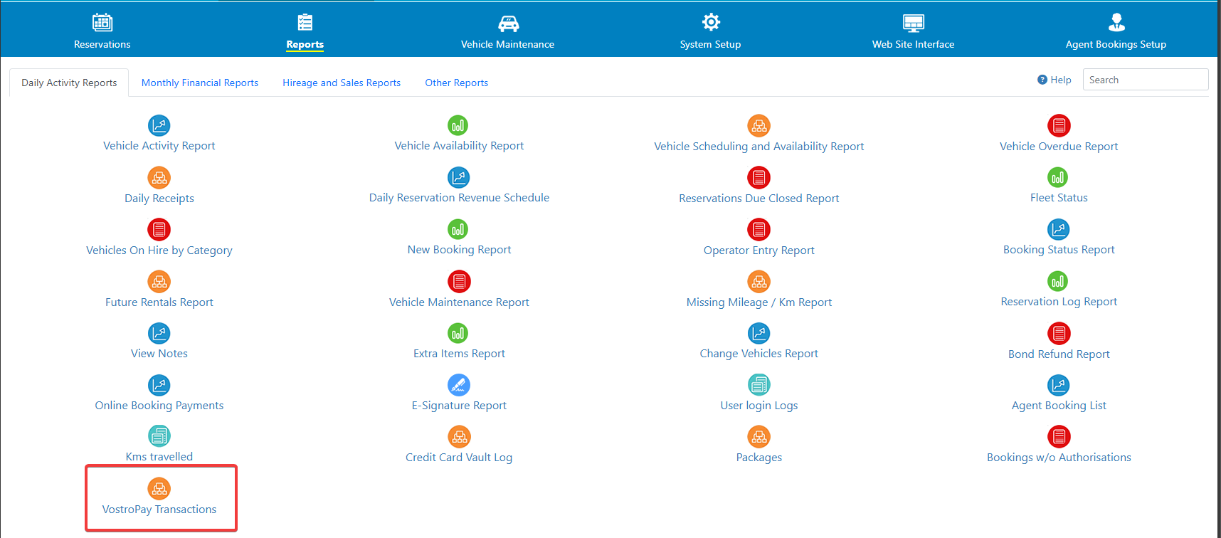Click the Bookings w/o Authorisations icon
Viewport: 1221px width, 538px height.
tap(1059, 436)
